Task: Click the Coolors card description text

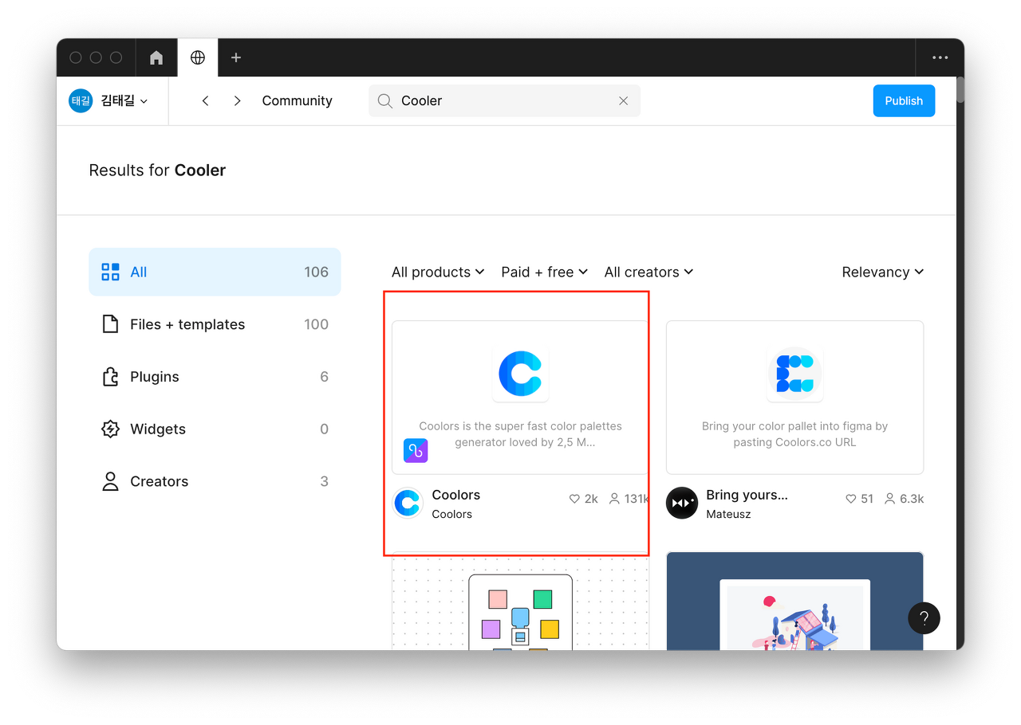Action: [520, 434]
